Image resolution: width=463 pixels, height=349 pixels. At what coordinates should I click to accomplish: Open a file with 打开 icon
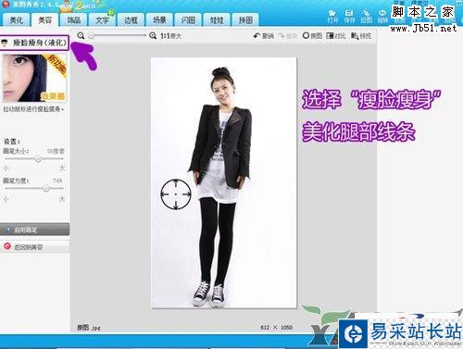point(332,17)
